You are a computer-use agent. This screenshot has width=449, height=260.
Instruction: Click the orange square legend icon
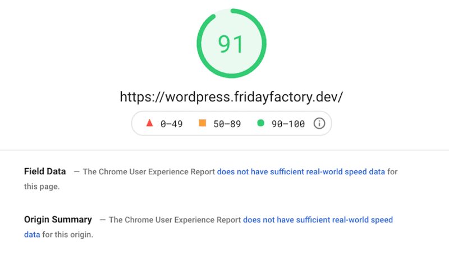[x=203, y=124]
